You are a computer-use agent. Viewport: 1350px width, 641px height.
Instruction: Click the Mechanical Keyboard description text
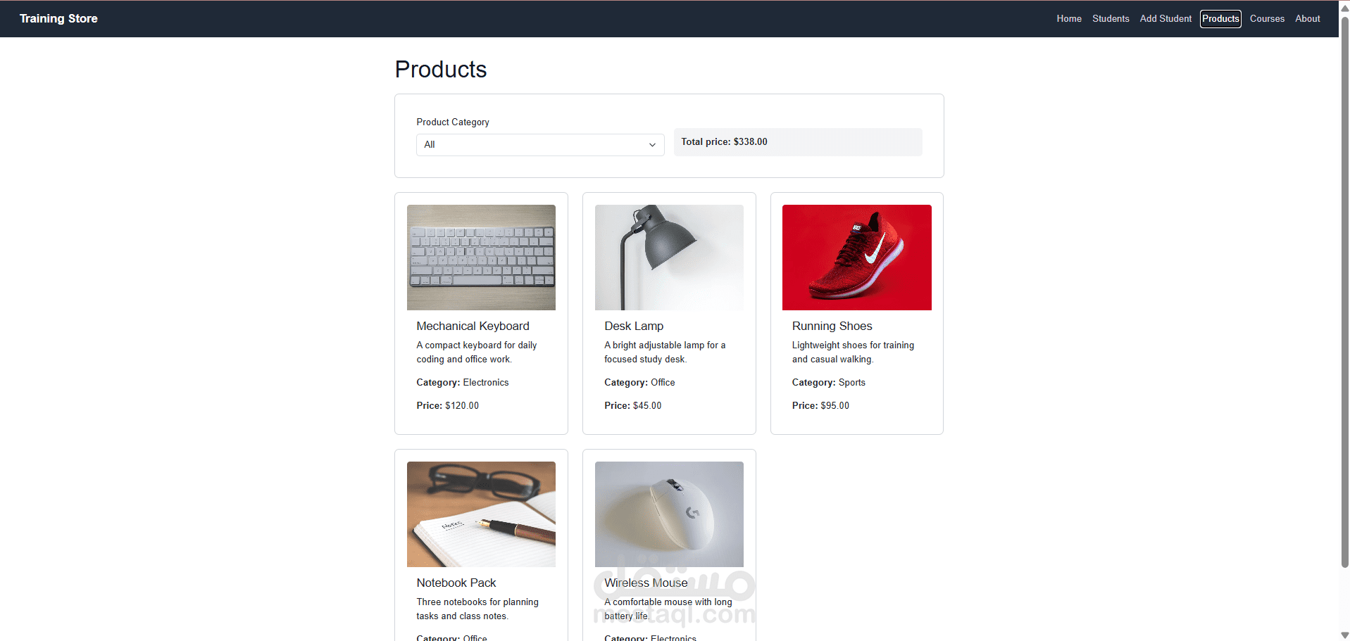pos(476,352)
